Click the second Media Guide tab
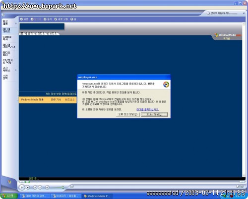Screen dimensions: 248x199 coord(31,34)
